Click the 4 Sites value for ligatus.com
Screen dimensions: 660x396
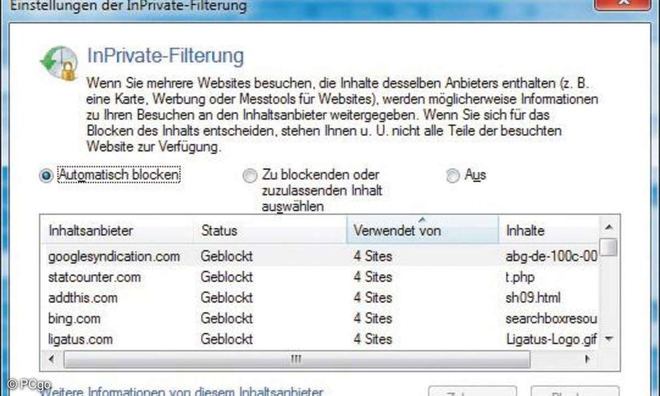373,339
